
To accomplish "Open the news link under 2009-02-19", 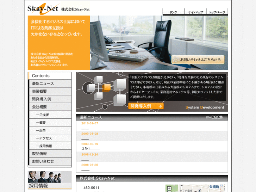I will [x=90, y=149].
